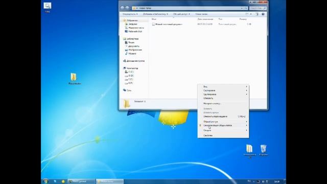Open the Изображения library
The width and height of the screenshot is (327, 184).
[133, 50]
